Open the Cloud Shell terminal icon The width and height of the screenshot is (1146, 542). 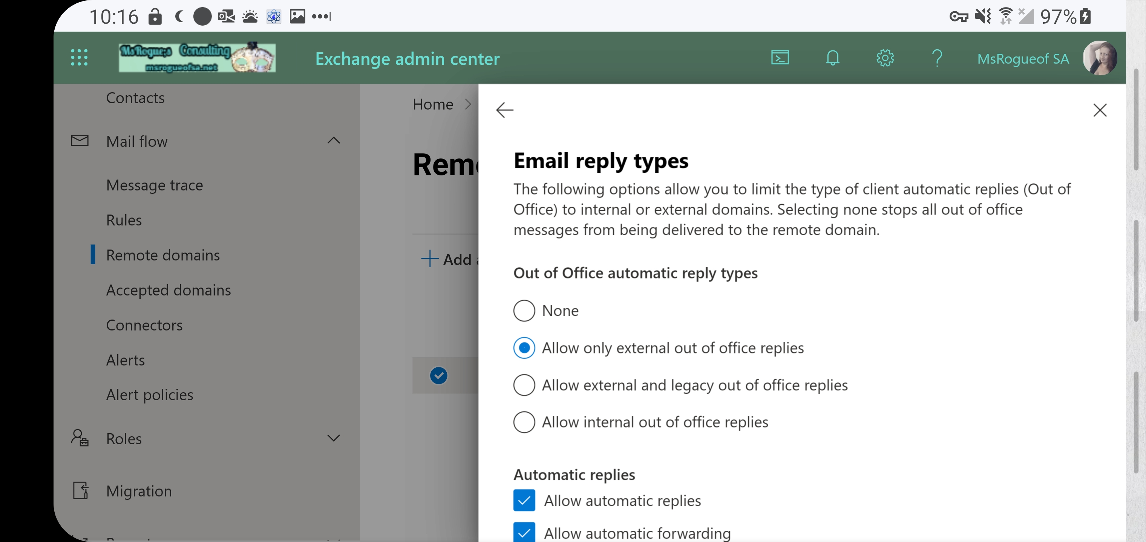pyautogui.click(x=780, y=58)
